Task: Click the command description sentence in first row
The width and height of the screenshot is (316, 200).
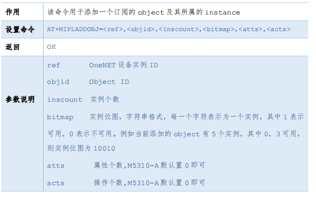Action: click(x=143, y=12)
